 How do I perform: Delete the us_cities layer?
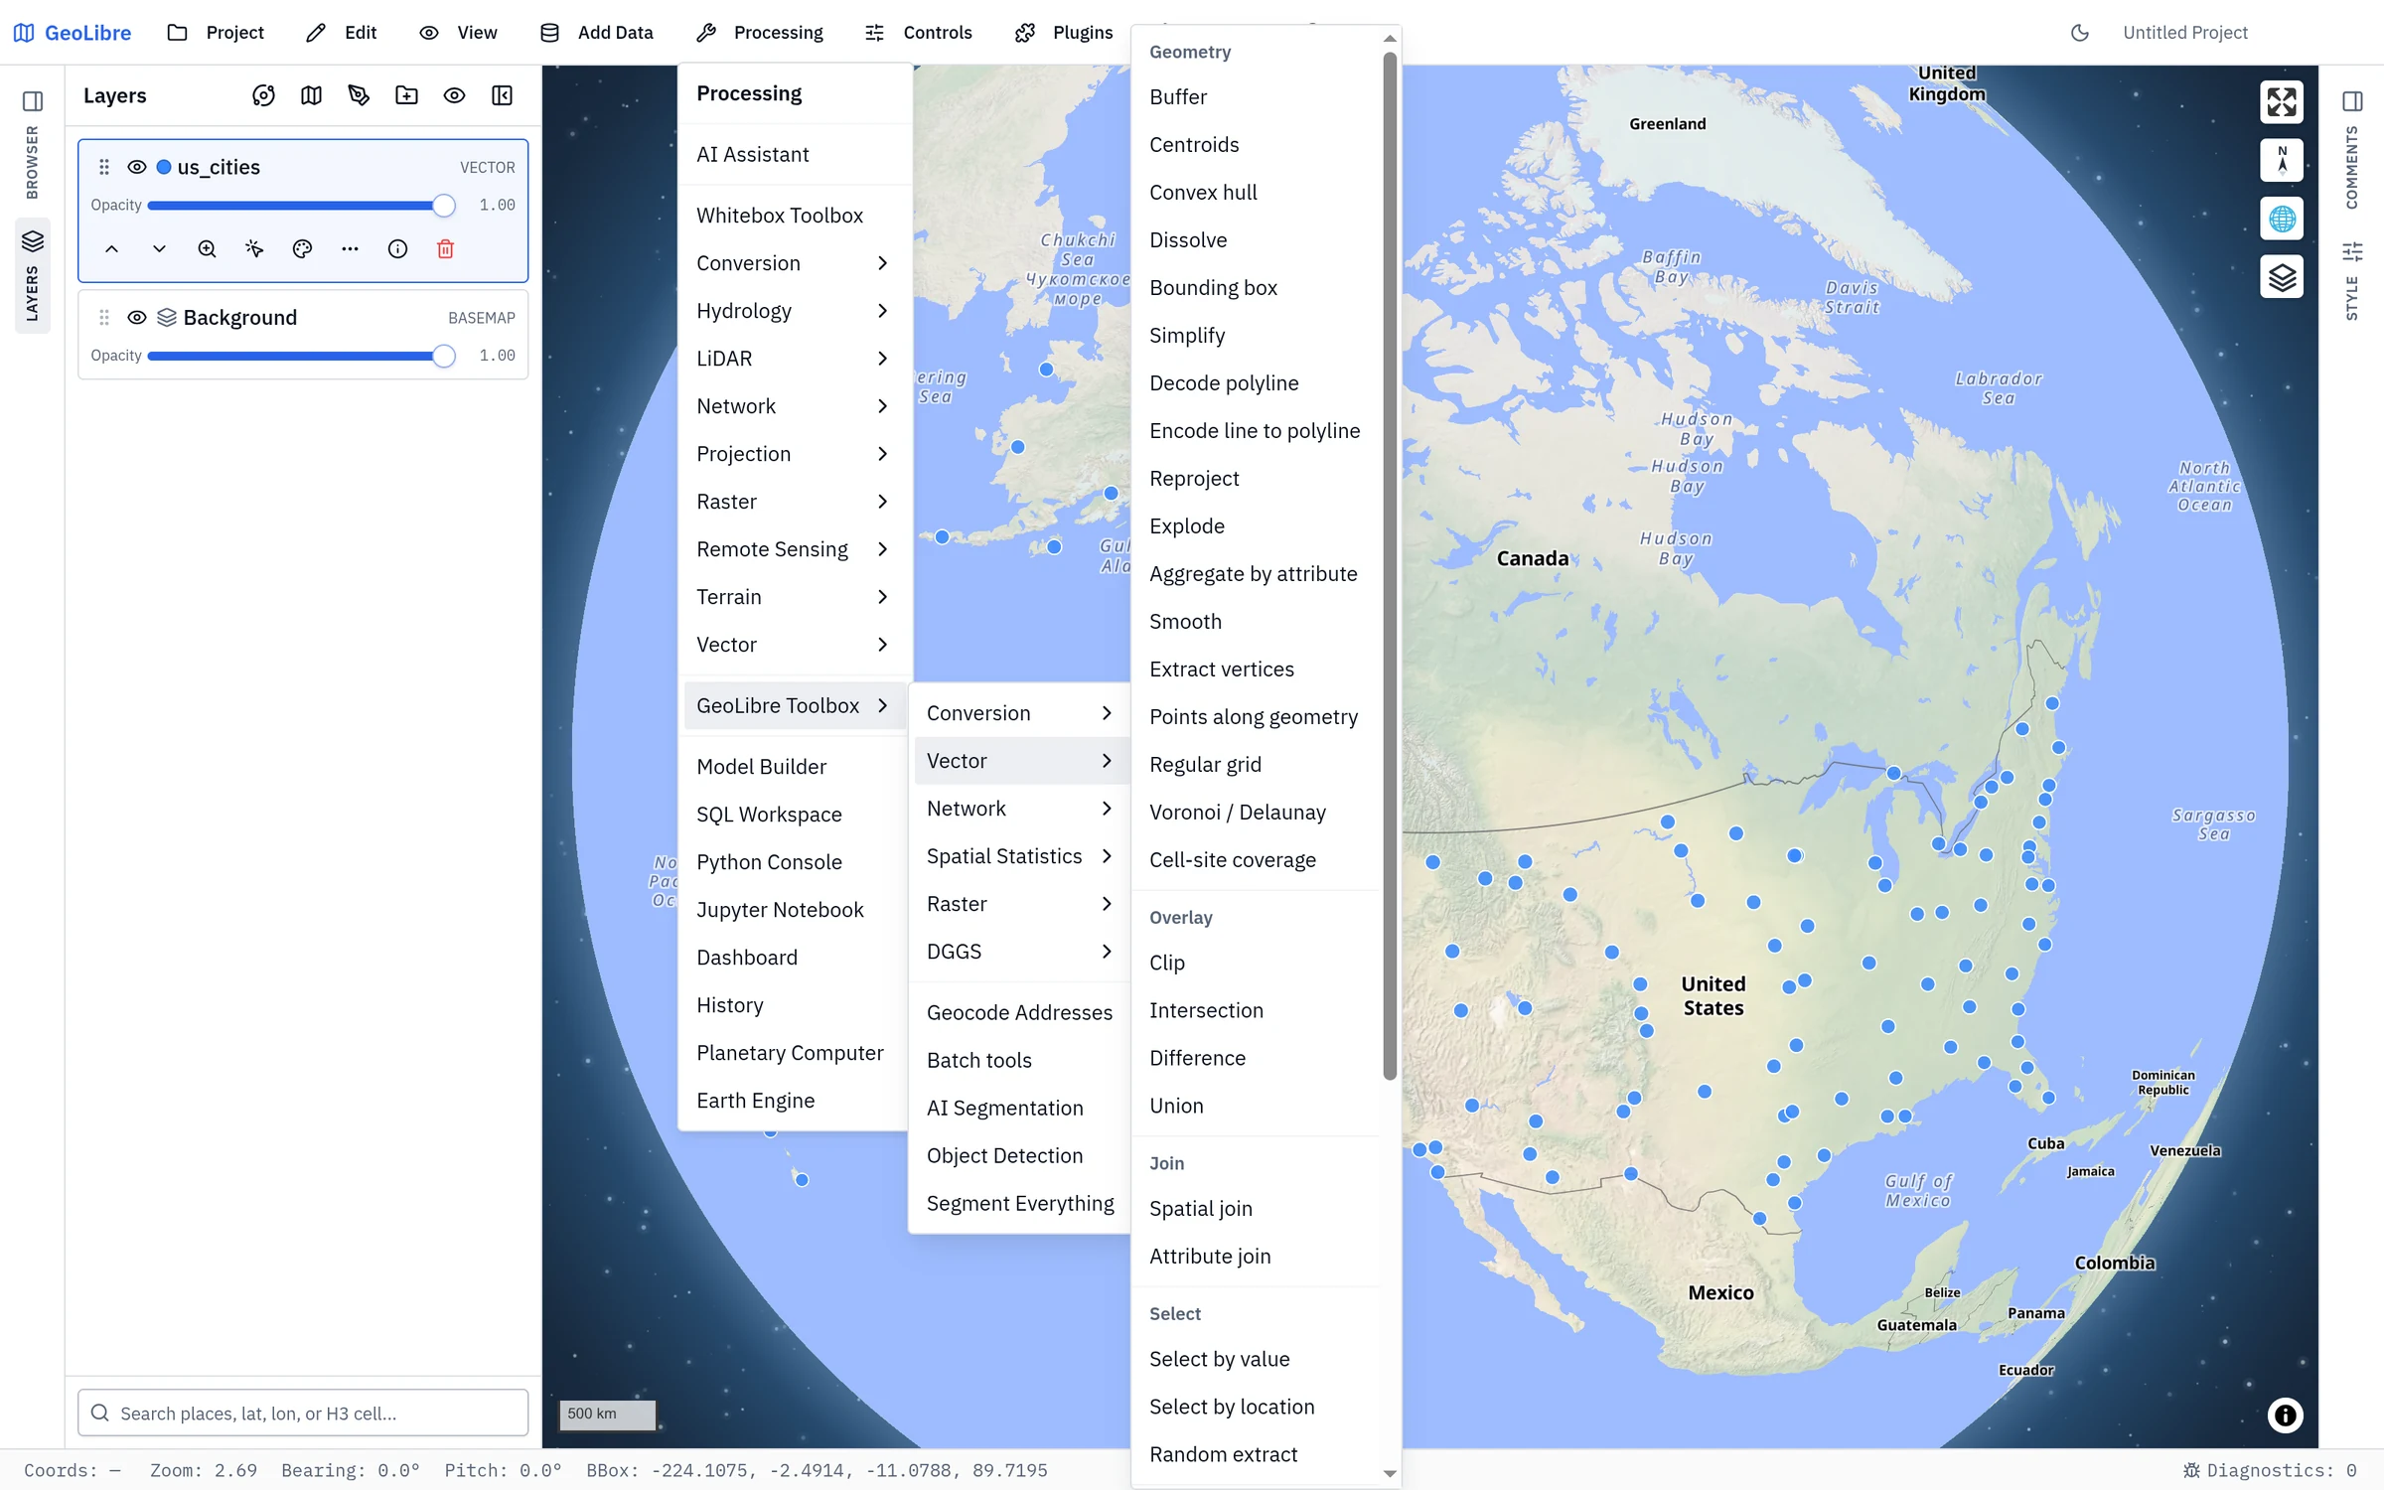[x=445, y=249]
